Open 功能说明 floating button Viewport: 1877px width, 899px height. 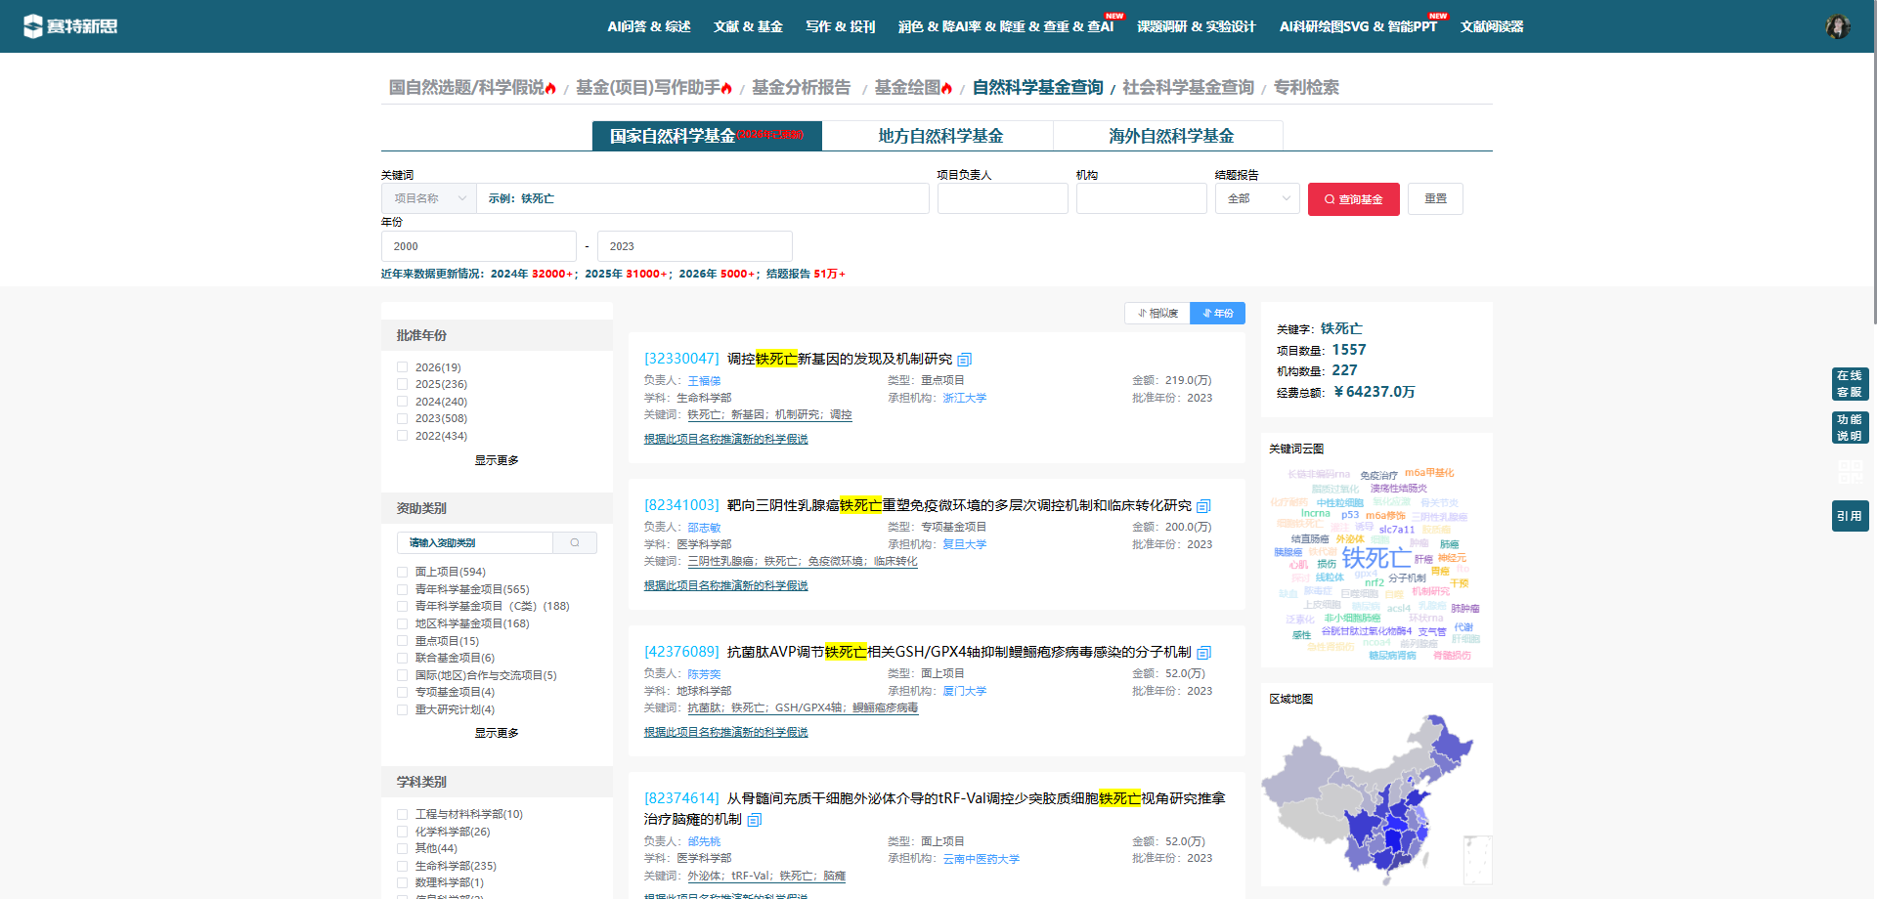(1850, 428)
